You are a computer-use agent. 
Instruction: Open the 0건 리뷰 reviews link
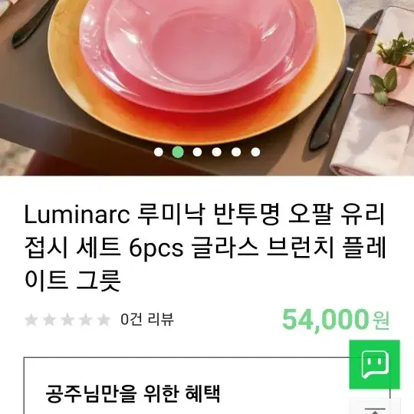click(x=147, y=320)
